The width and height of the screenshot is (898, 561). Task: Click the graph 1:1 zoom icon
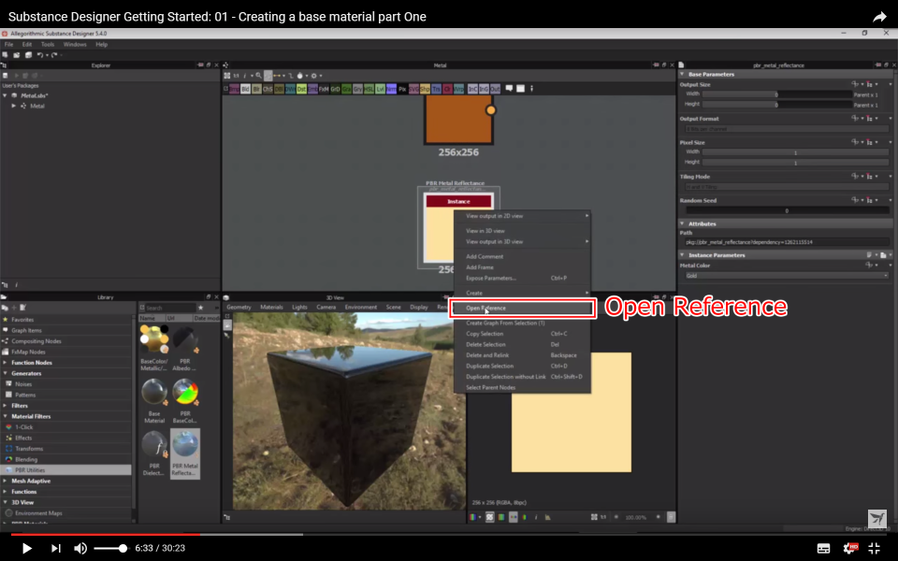click(x=236, y=76)
